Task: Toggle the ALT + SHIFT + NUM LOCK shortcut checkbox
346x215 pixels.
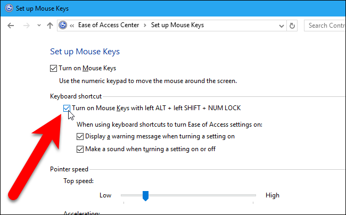Action: pos(67,108)
